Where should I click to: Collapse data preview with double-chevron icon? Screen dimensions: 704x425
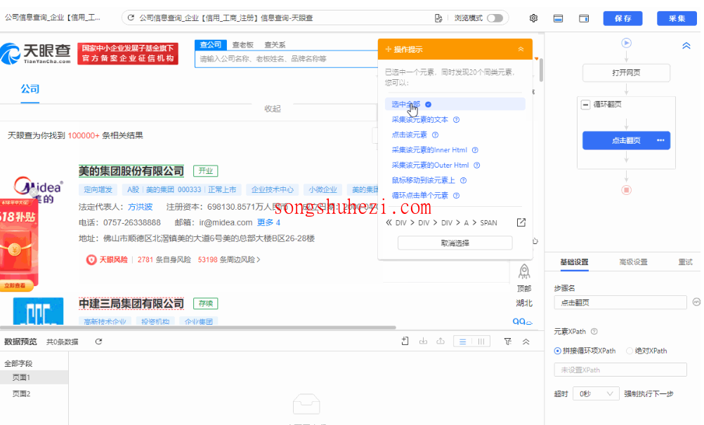[526, 342]
